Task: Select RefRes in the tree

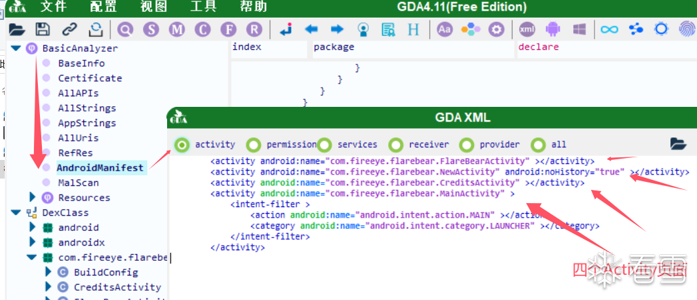Action: [75, 153]
